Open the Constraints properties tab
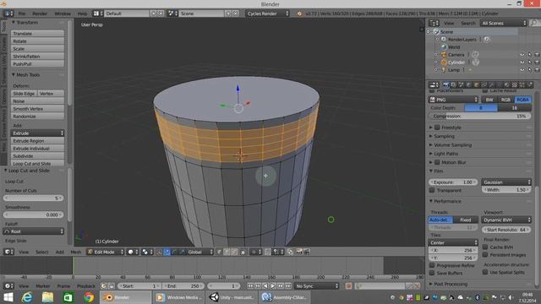The image size is (541, 304). tap(484, 84)
